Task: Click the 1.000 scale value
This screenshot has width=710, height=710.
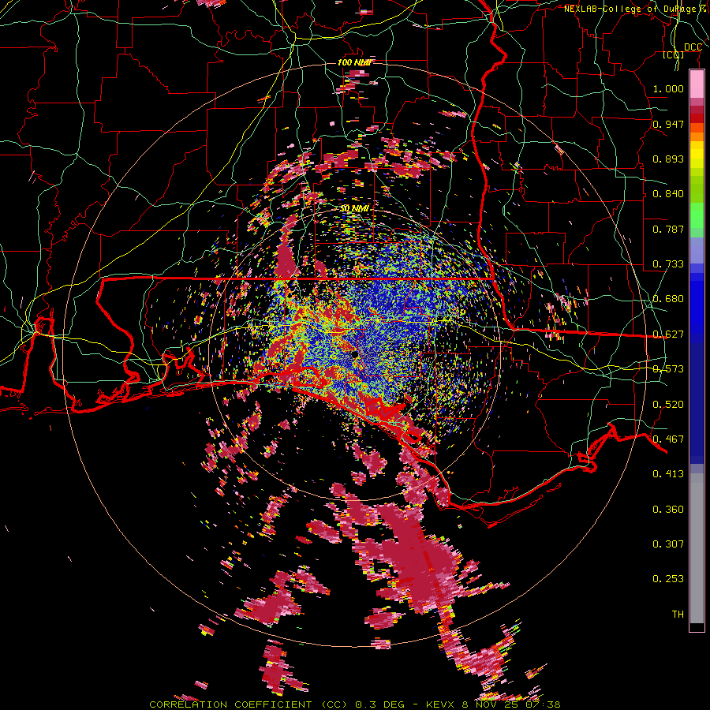Action: tap(668, 88)
